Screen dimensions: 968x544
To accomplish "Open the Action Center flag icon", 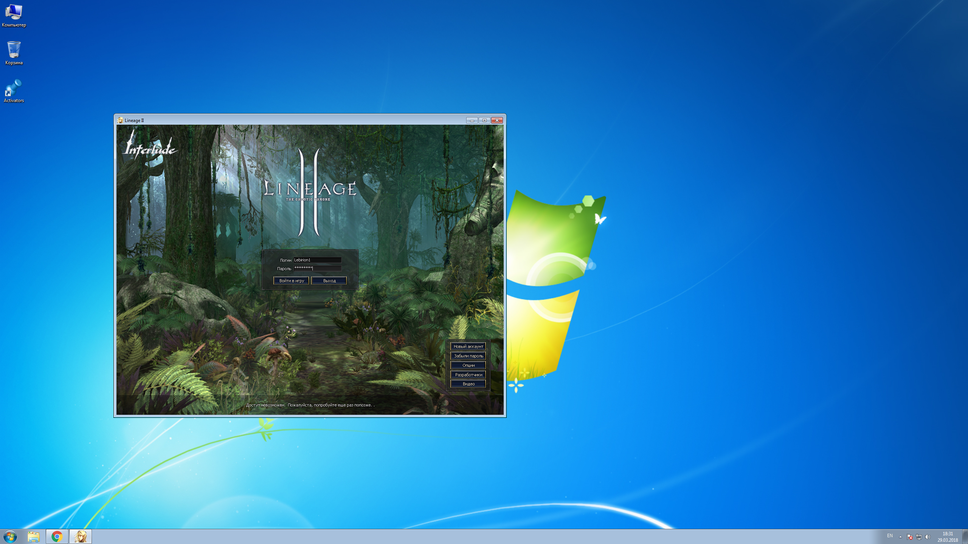I will (910, 537).
